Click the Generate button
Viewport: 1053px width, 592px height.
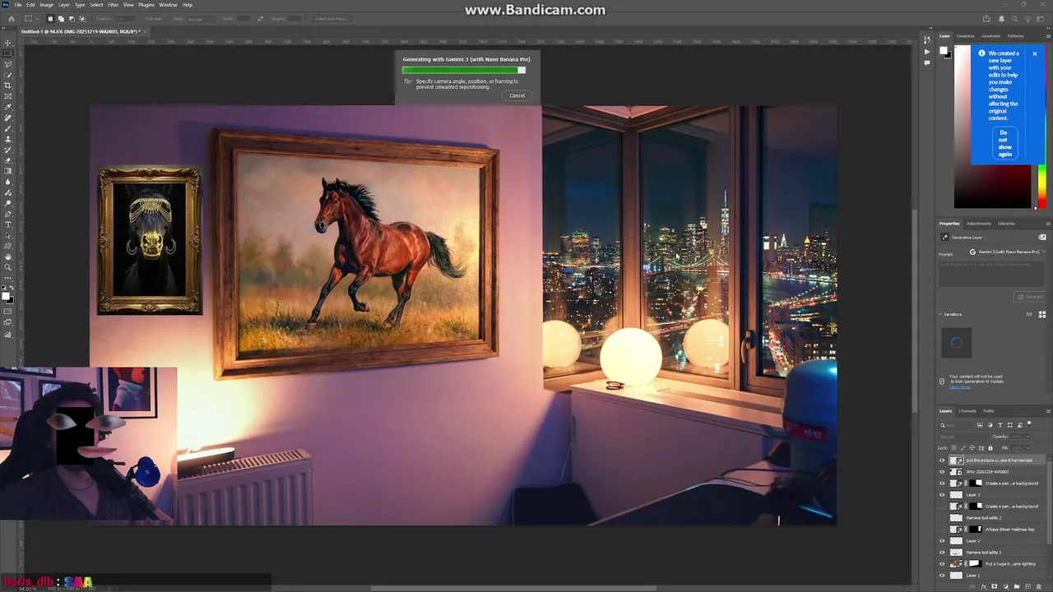coord(1030,297)
